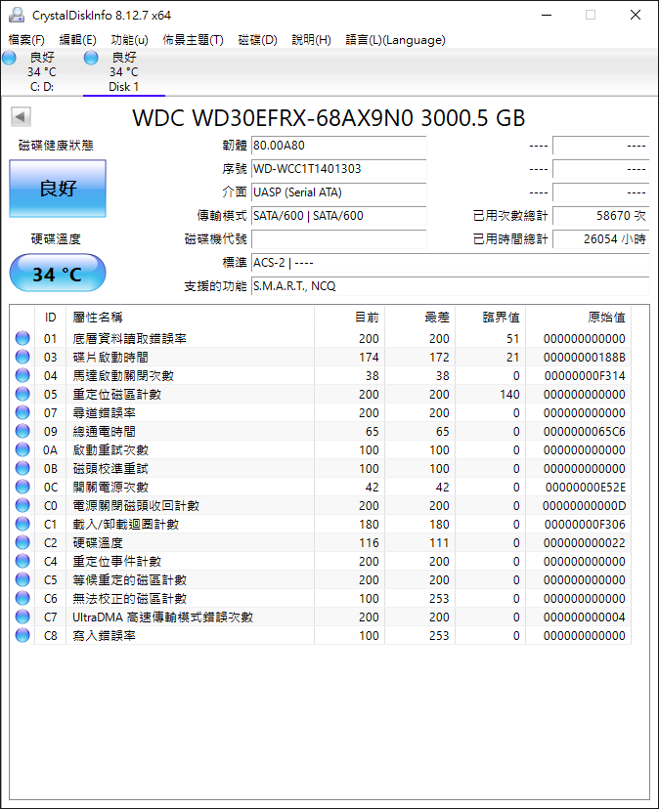Click raw value 00000000E52E
Viewport: 659px width, 809px height.
(x=585, y=487)
